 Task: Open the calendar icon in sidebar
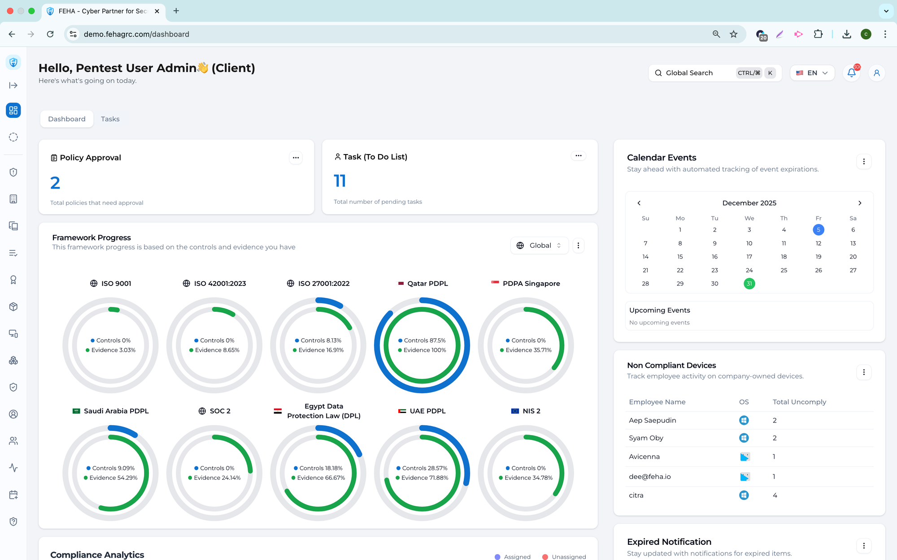click(13, 495)
